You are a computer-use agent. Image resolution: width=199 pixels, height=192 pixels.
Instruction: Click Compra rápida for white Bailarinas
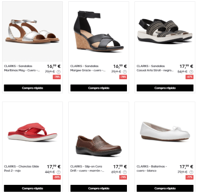click(x=165, y=188)
